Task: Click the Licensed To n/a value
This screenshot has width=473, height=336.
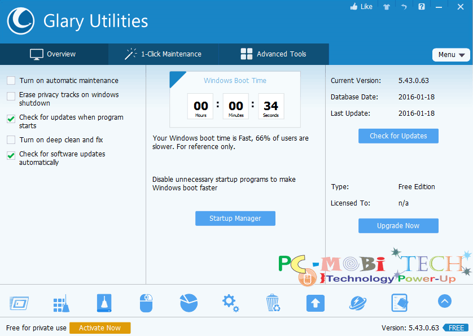Action: point(404,203)
